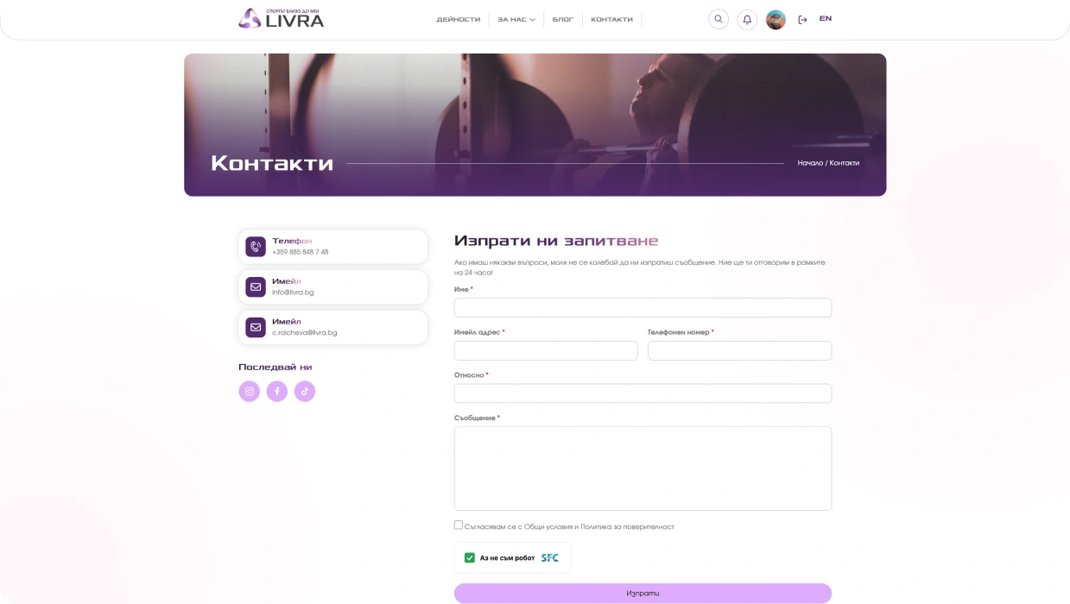Click the Контакти page banner heading
1070x604 pixels.
click(272, 163)
